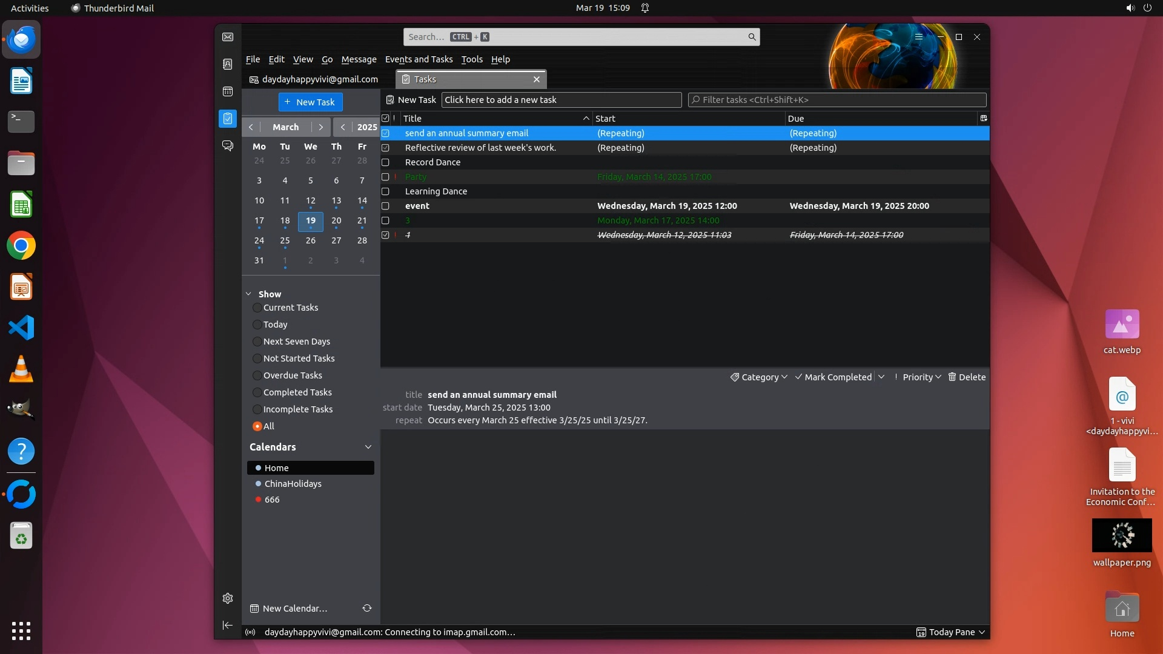Switch to the daydayhappyvivi@gmail.com tab
The height and width of the screenshot is (654, 1163).
point(314,79)
